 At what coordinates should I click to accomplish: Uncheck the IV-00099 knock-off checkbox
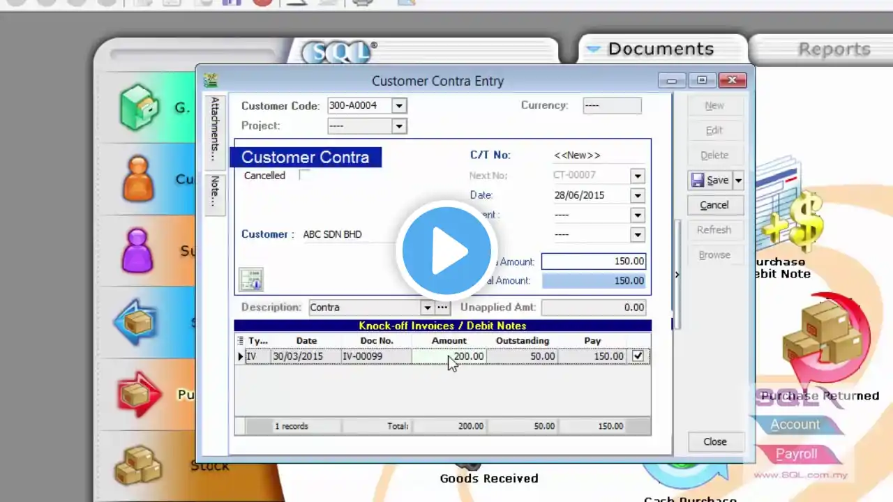(638, 356)
